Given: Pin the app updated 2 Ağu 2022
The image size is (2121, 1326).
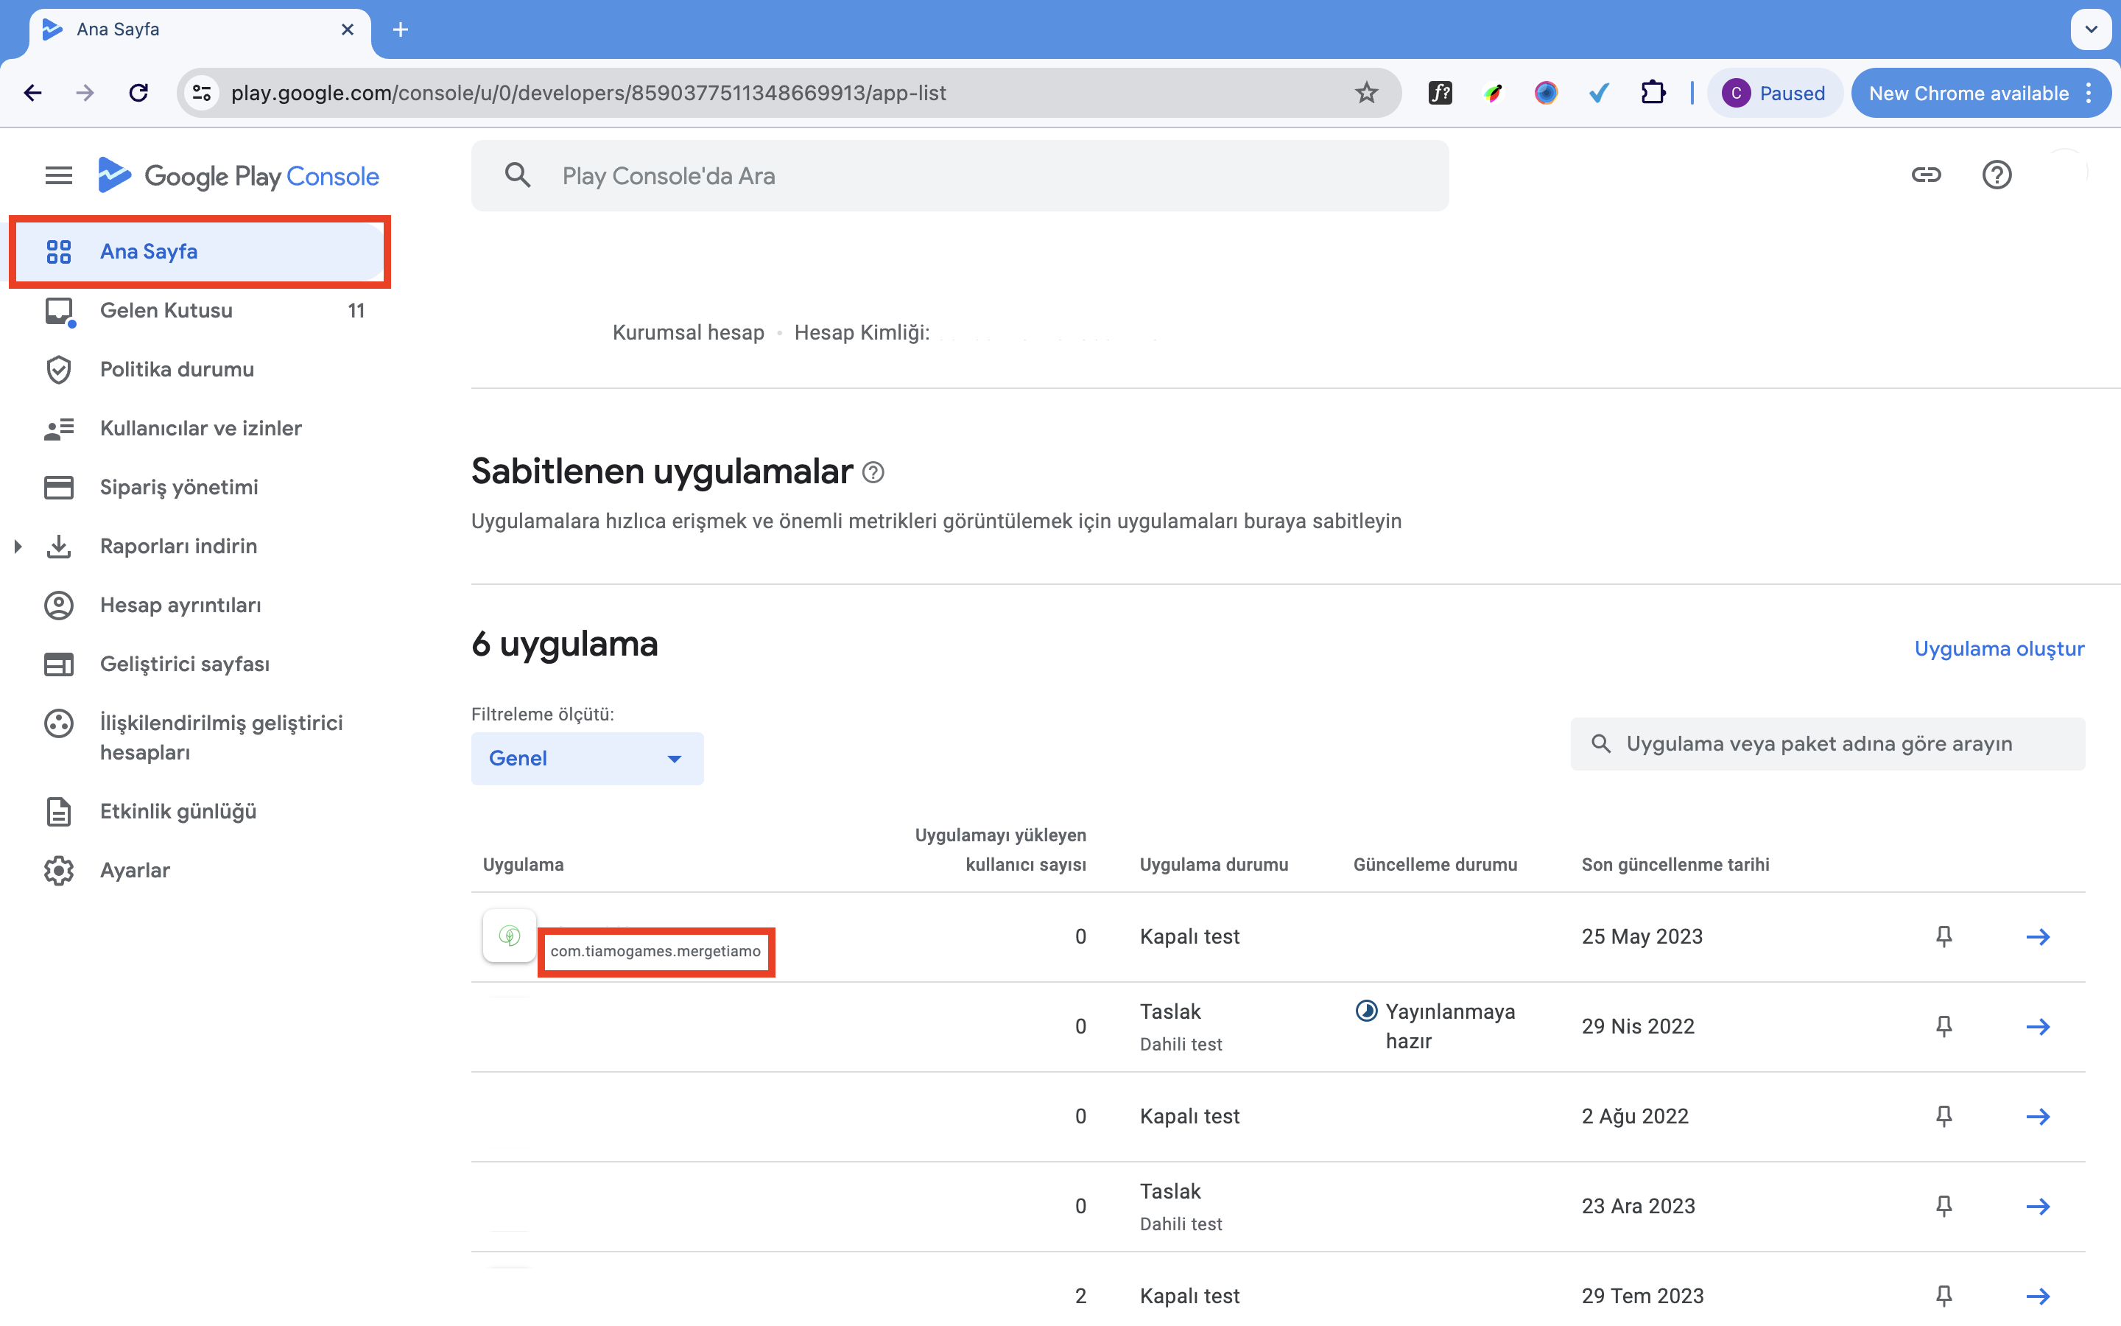Looking at the screenshot, I should 1943,1116.
